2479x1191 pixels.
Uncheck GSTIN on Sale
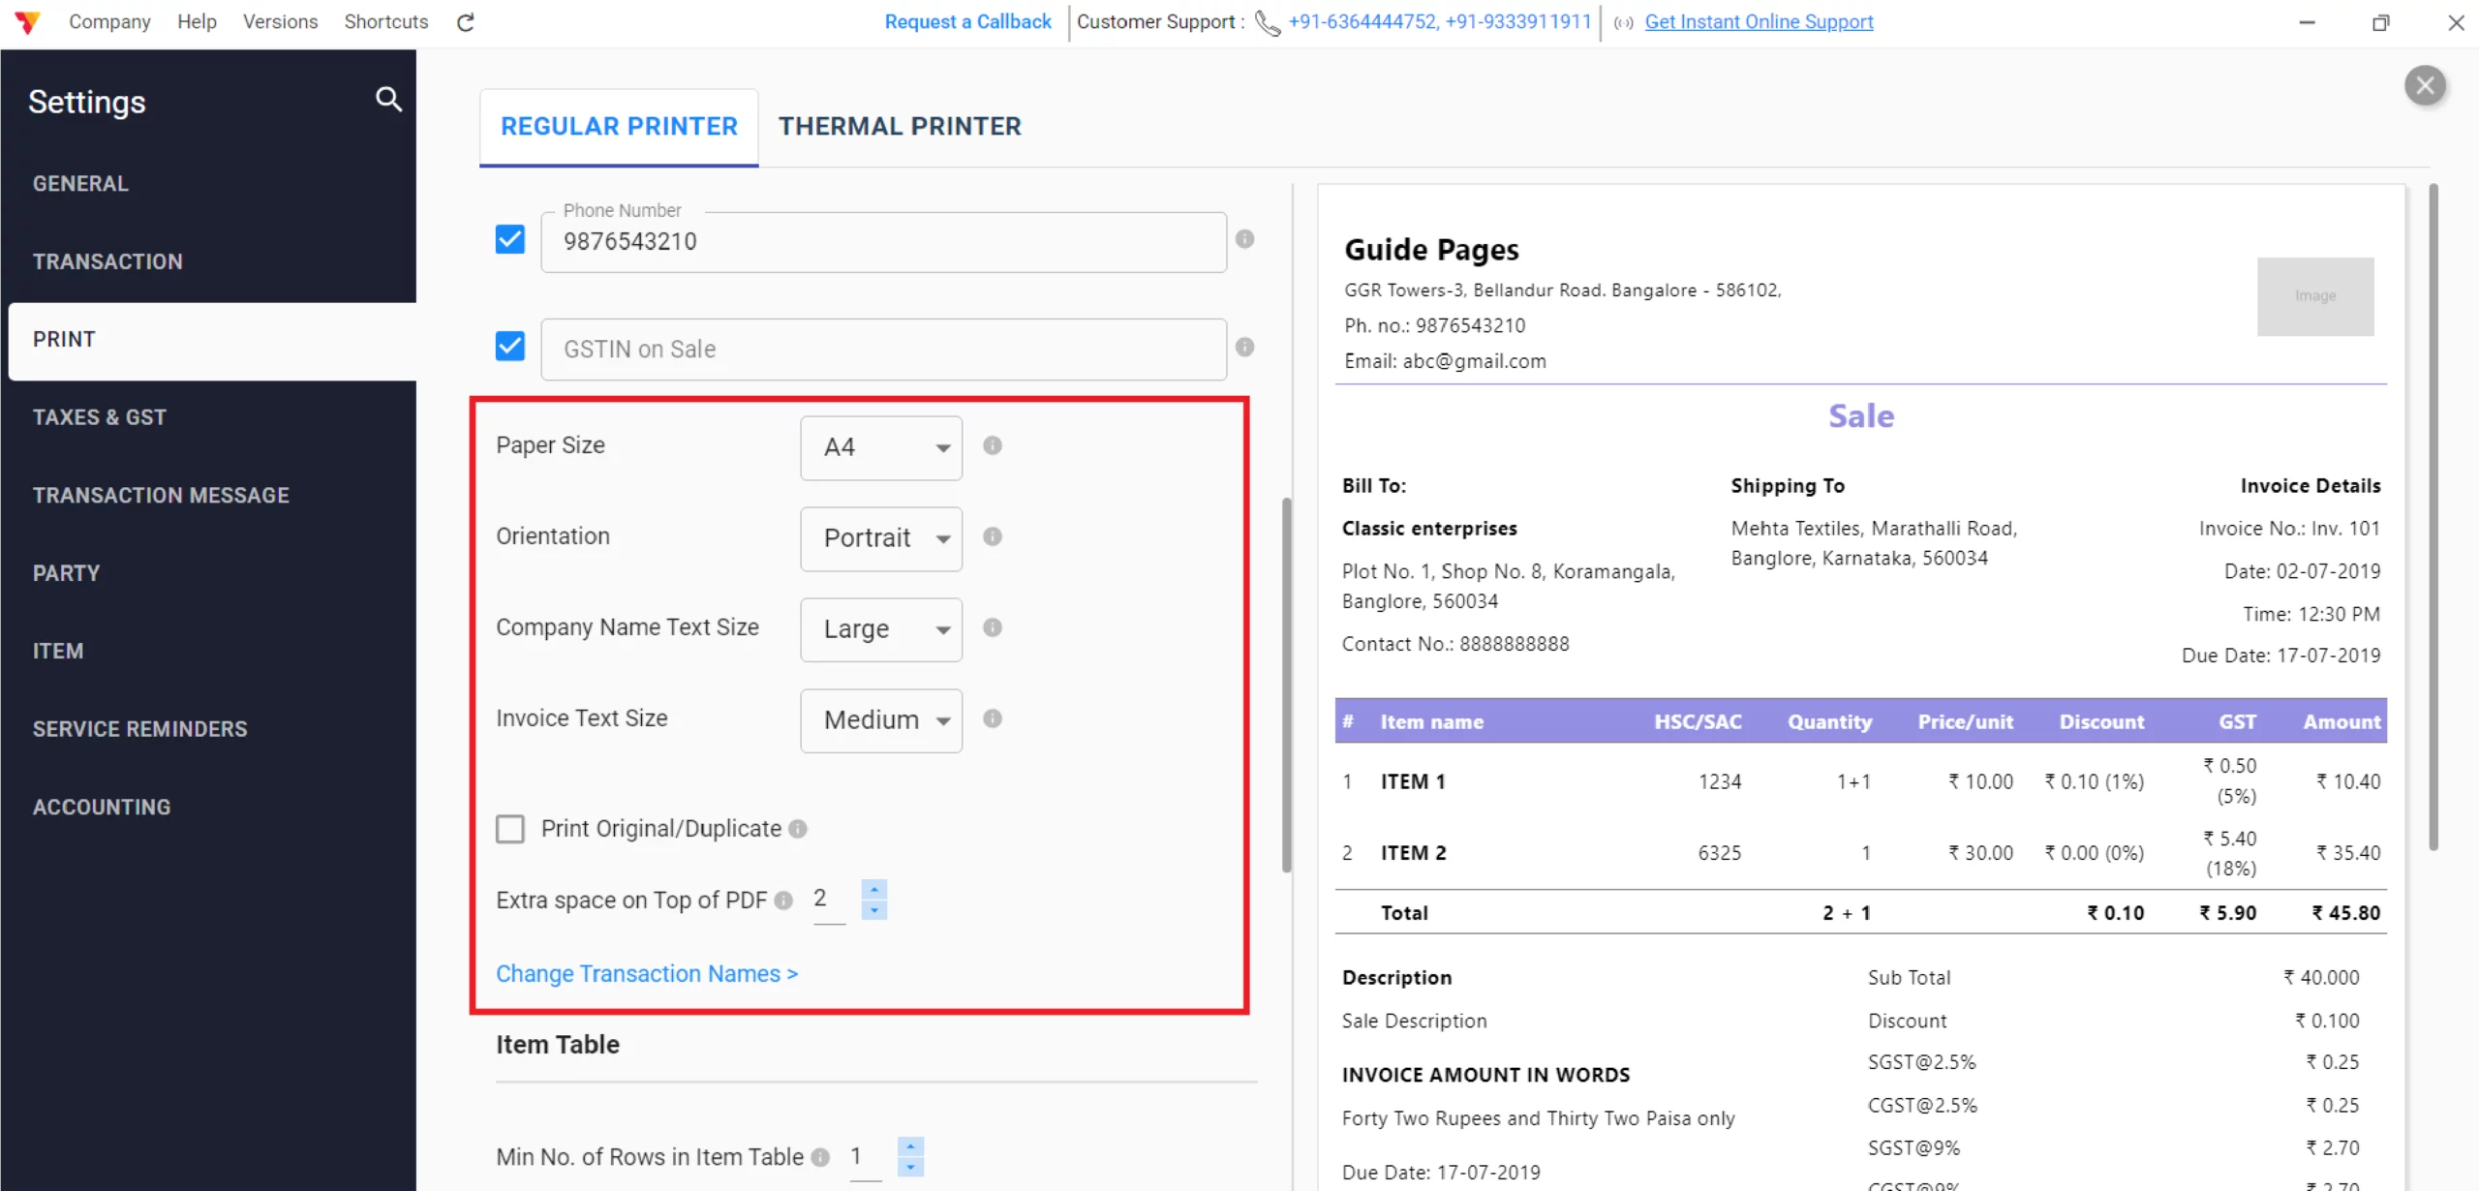pyautogui.click(x=509, y=346)
